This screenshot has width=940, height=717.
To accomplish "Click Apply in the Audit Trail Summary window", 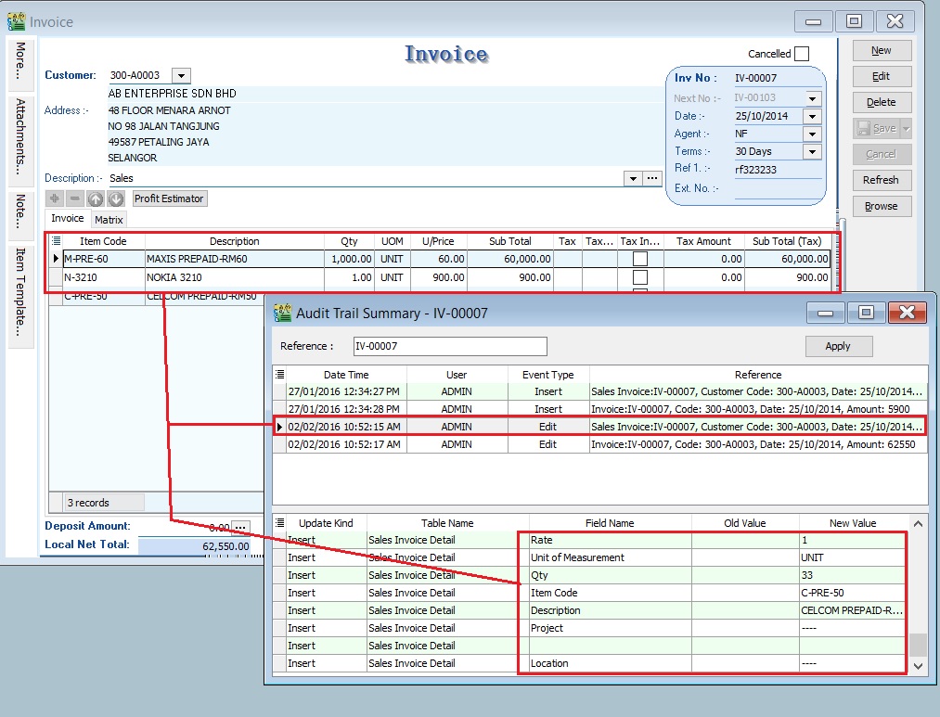I will click(x=838, y=346).
